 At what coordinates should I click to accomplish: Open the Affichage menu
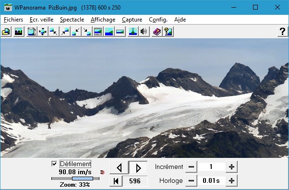click(103, 20)
